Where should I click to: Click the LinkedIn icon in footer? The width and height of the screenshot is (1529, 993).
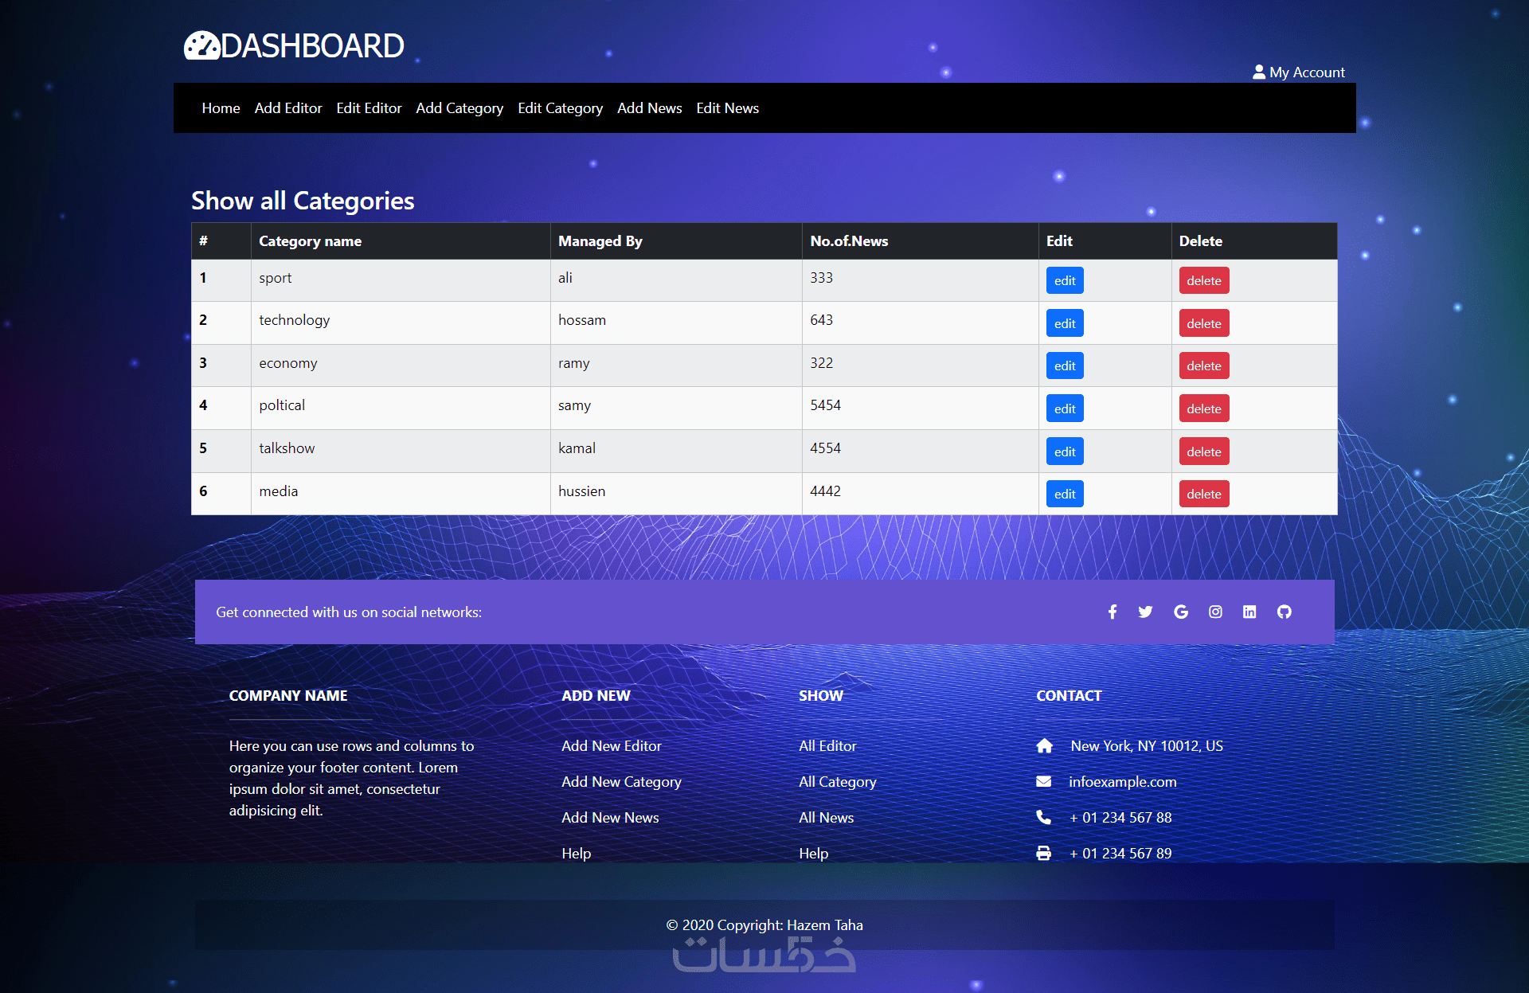[x=1249, y=612]
